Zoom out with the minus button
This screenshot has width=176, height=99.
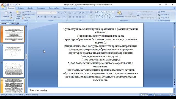(155, 95)
